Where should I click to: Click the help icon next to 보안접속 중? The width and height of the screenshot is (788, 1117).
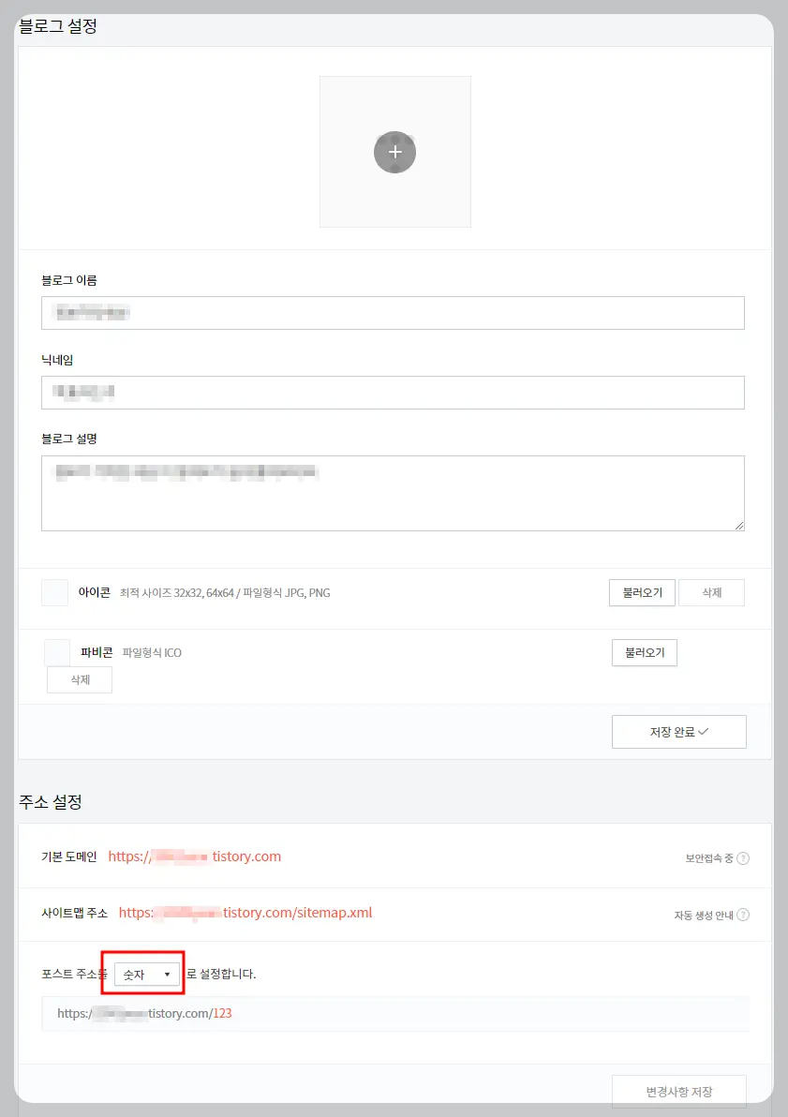(x=743, y=857)
